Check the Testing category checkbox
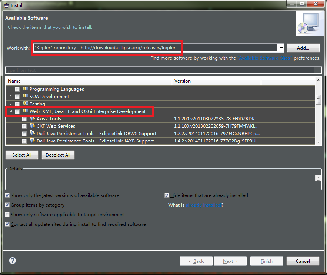This screenshot has width=327, height=275. coord(17,104)
